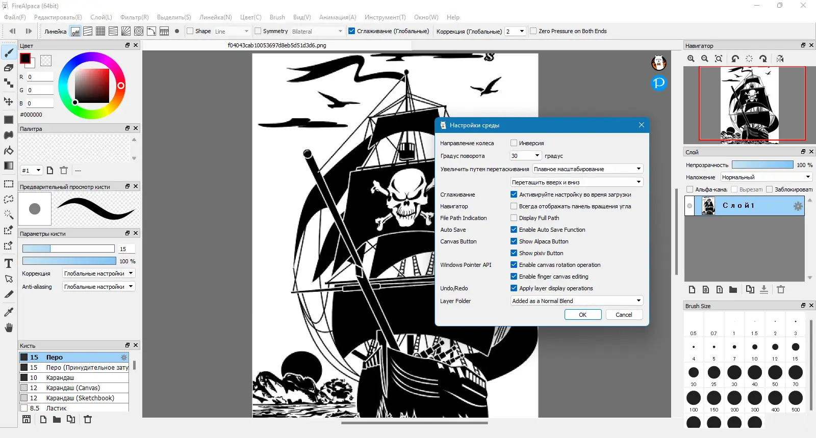The image size is (816, 438).
Task: Adjust the layer Непрозрачность opacity slider
Action: 762,165
